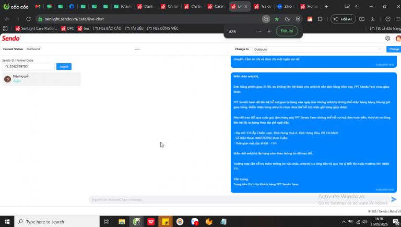Screen dimensions: 401x227
Task: Click the zoom magnifier icon in address bar
Action: (266, 19)
